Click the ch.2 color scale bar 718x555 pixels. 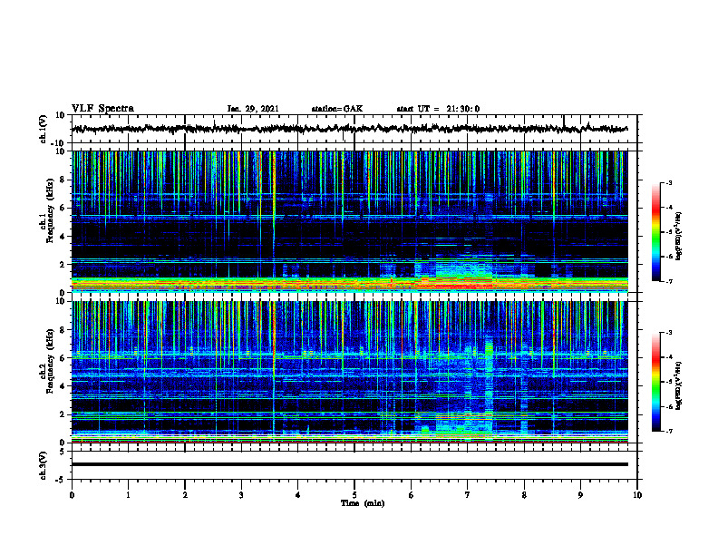coord(656,382)
